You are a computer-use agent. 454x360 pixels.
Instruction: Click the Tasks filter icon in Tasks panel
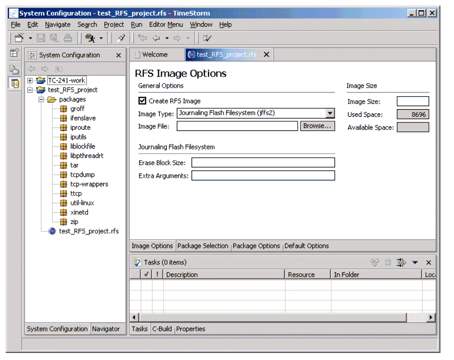[x=401, y=262]
